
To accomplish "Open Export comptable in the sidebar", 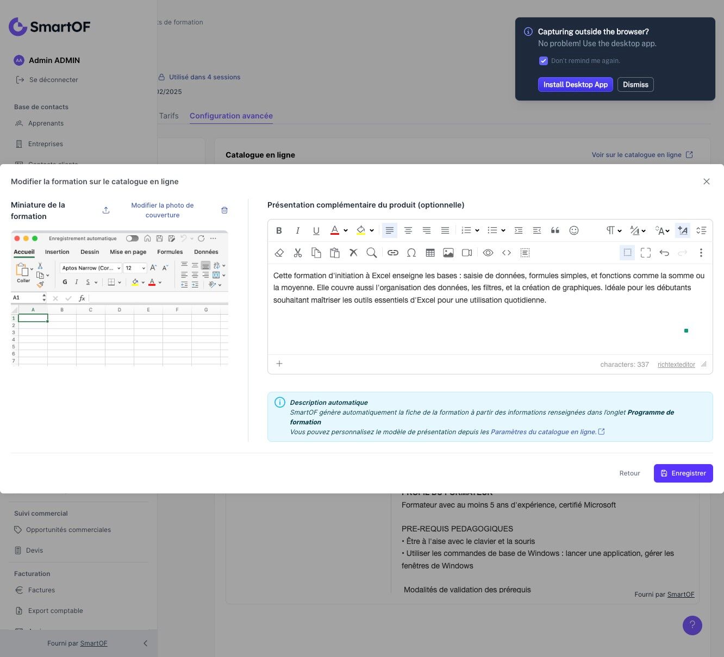I will point(55,611).
